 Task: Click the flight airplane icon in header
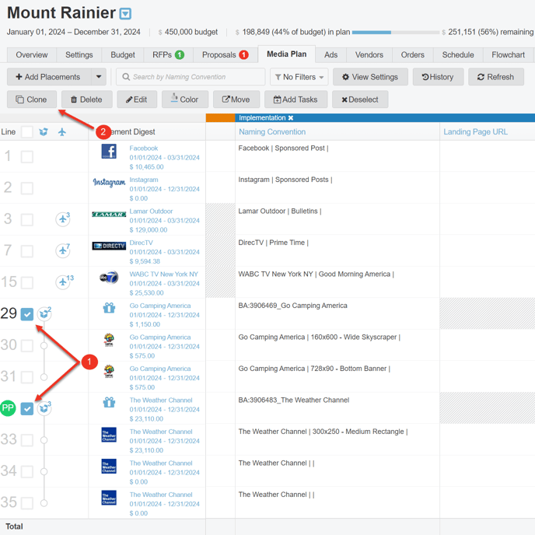click(61, 131)
